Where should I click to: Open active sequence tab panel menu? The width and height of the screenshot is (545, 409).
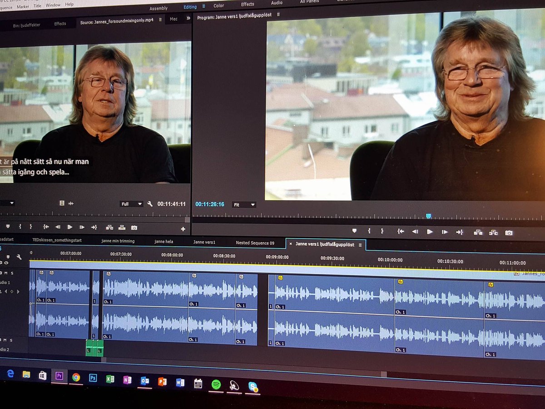point(360,245)
